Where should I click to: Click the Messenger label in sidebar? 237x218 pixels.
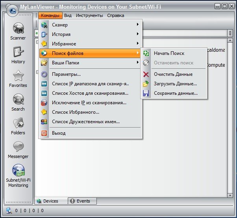pos(18,156)
